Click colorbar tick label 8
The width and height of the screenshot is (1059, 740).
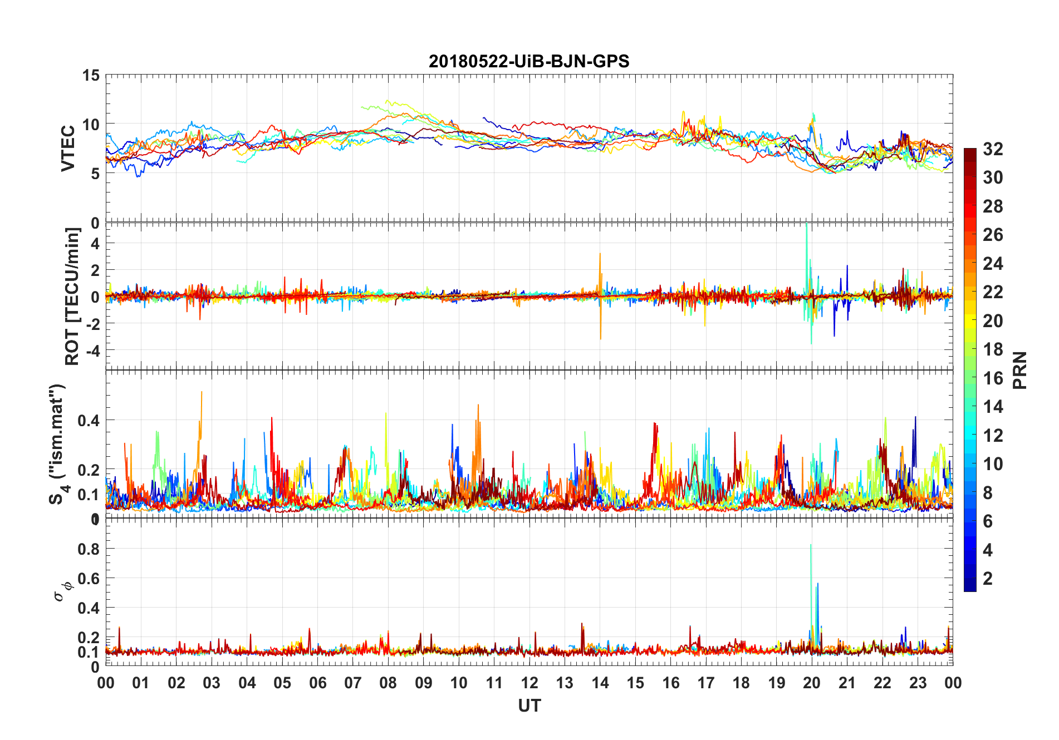[x=988, y=492]
